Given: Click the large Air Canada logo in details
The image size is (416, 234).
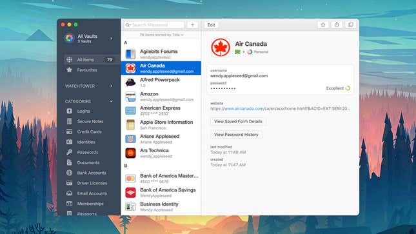Looking at the screenshot, I should click(221, 48).
